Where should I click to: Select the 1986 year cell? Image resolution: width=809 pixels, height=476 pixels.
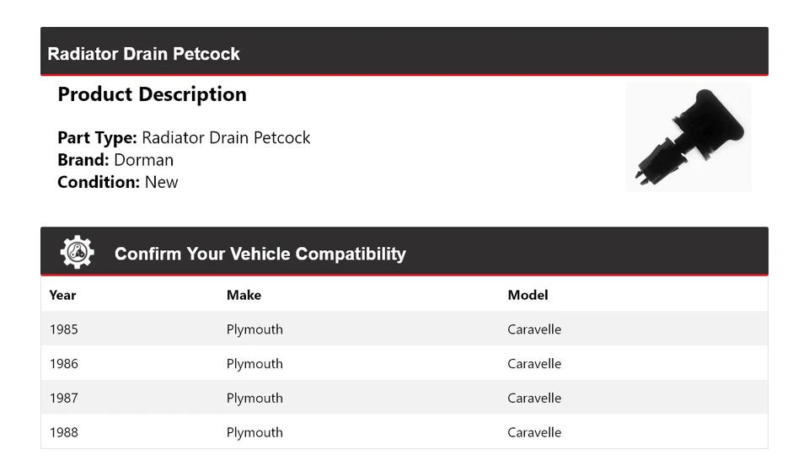pos(63,364)
